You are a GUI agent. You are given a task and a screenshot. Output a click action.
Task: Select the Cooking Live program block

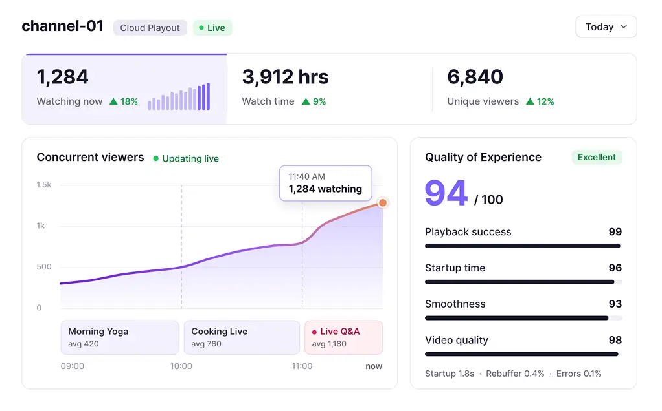(x=242, y=337)
